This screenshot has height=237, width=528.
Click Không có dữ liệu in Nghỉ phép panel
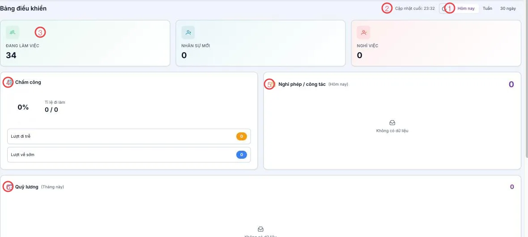coord(392,131)
